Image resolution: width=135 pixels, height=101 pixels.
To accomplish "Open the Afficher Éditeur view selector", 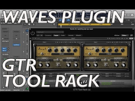I will (x=125, y=35).
